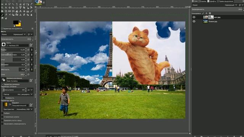Enable the Apply Jitter checkbox

click(2, 113)
